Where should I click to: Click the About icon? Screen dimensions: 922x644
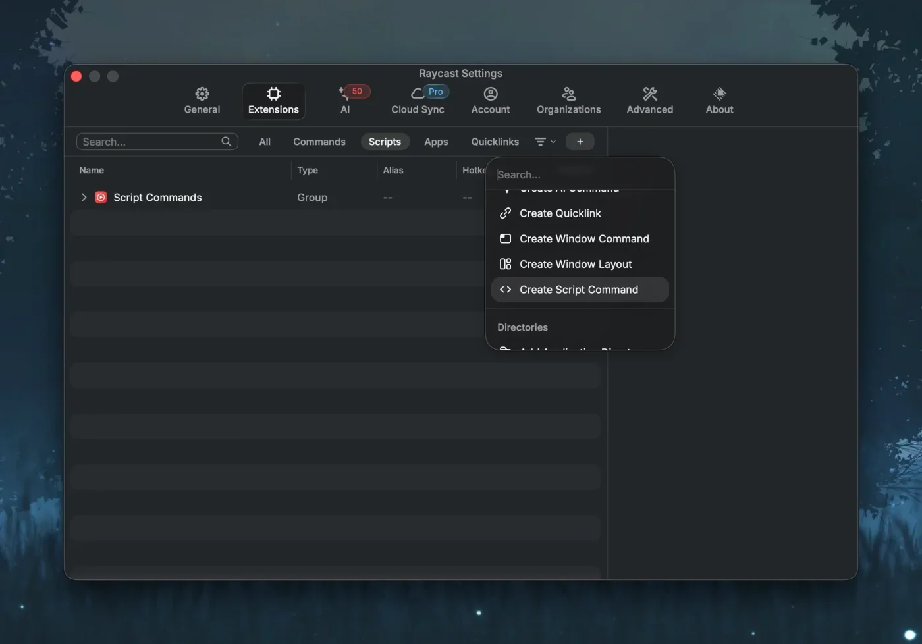[719, 93]
